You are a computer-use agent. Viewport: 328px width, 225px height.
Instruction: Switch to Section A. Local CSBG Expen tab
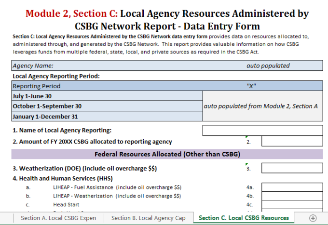coord(58,218)
